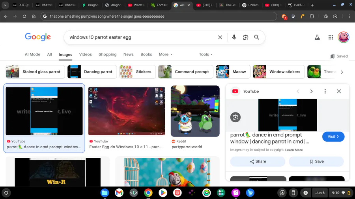This screenshot has width=355, height=199.
Task: Submit search with the magnifying glass icon
Action: click(x=256, y=37)
